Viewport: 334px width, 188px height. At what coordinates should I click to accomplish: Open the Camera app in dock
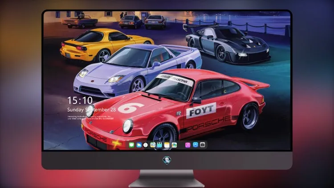click(x=203, y=145)
